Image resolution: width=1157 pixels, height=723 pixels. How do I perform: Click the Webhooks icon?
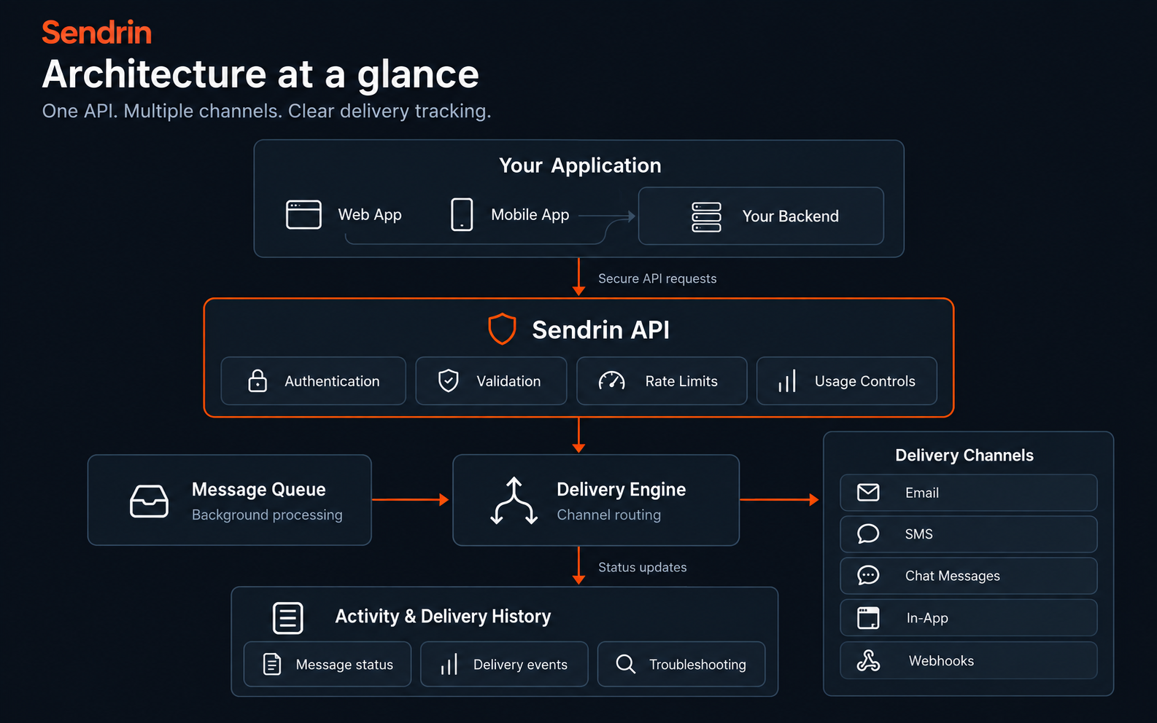[868, 660]
